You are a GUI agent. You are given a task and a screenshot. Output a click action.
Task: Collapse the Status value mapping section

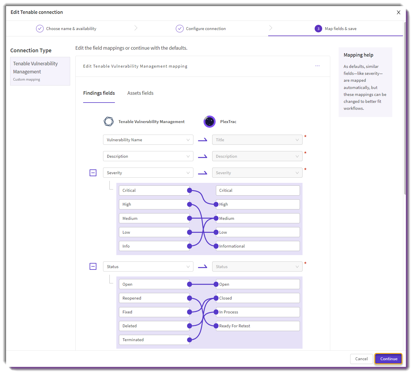tap(93, 266)
